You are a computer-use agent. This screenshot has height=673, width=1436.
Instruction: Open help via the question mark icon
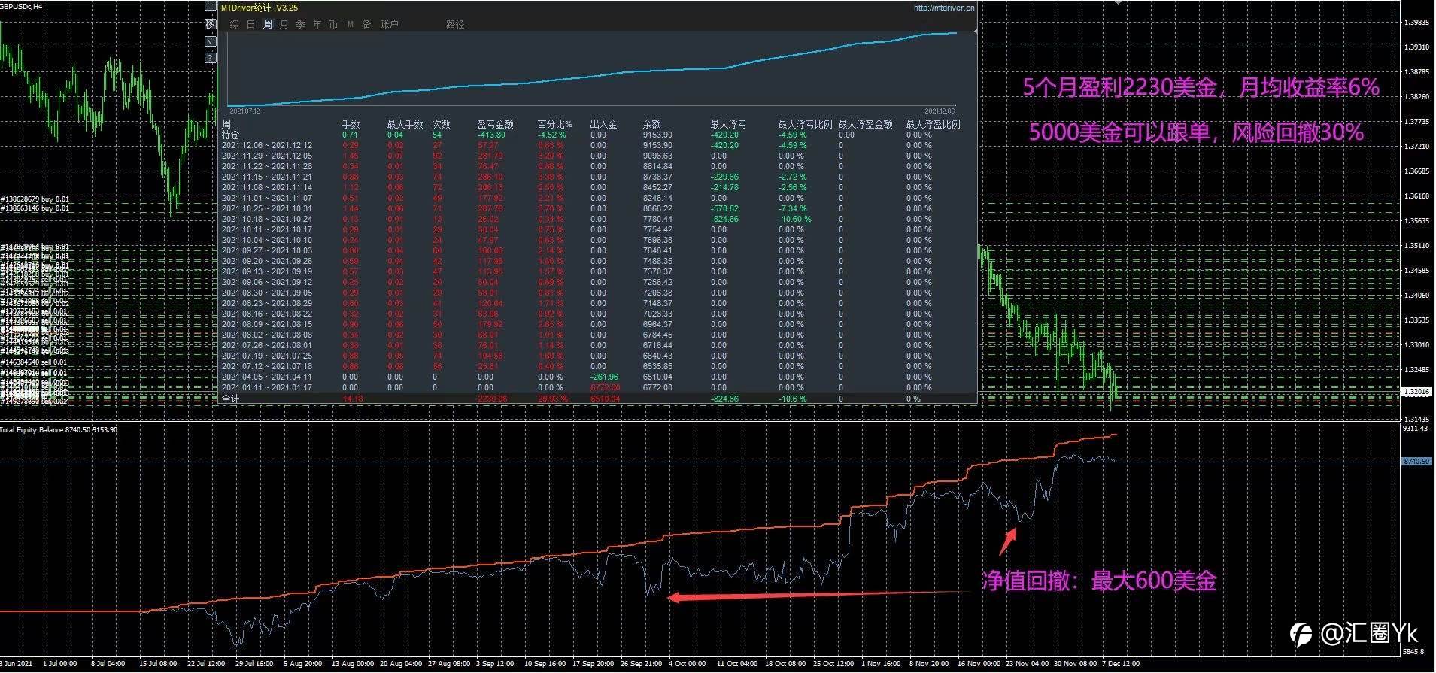pos(210,57)
